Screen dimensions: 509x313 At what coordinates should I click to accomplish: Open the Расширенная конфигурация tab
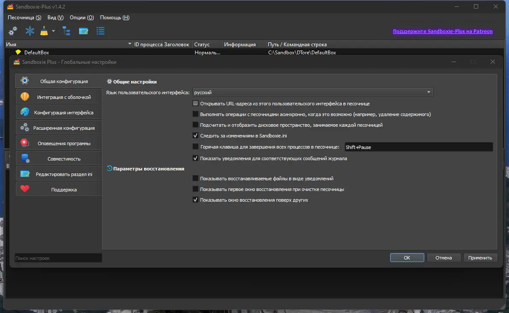(x=59, y=128)
